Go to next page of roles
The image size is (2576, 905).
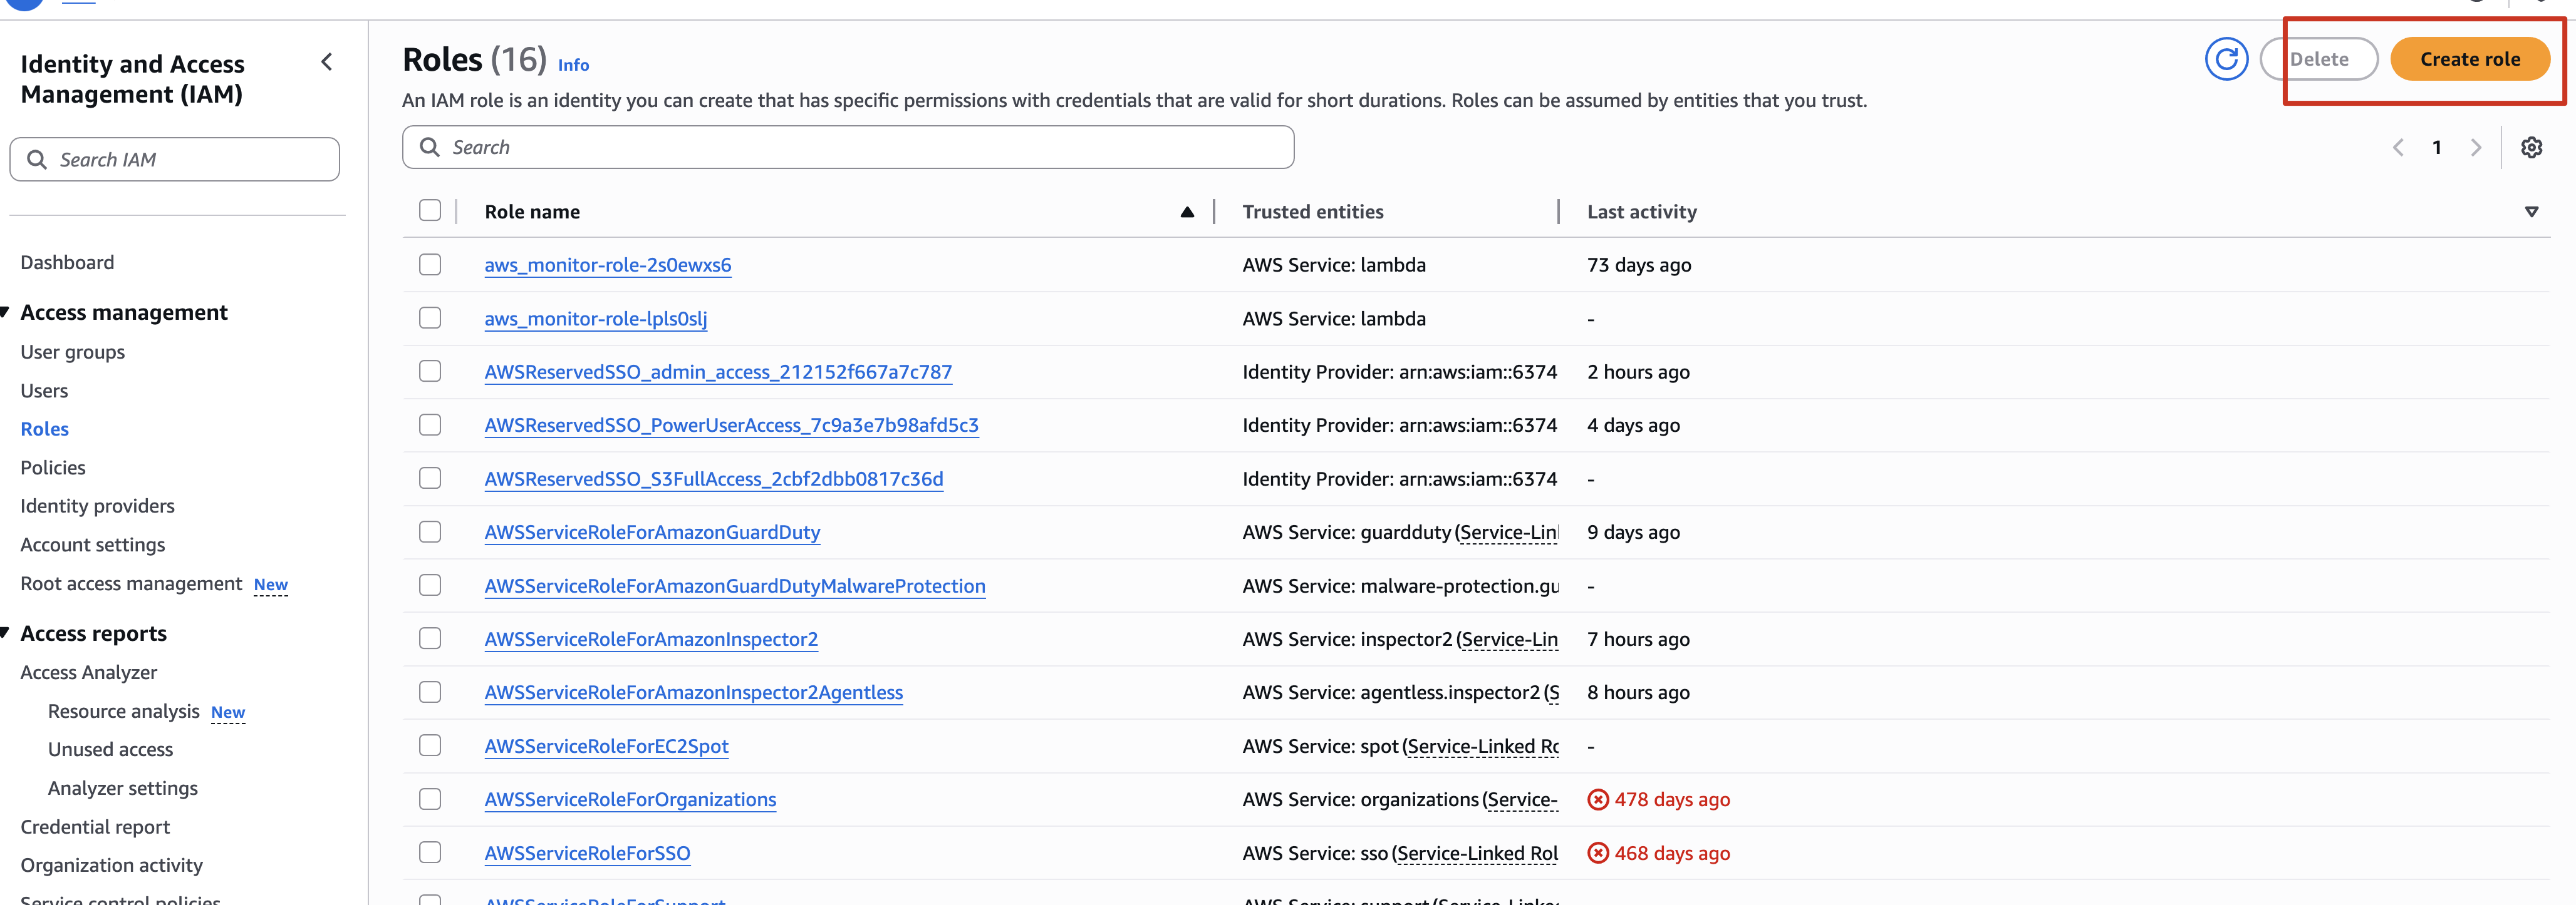(2476, 148)
